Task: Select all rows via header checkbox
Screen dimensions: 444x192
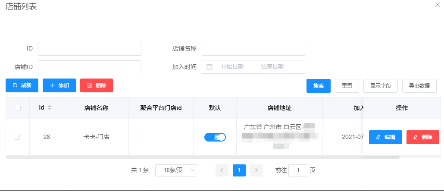Action: point(18,108)
